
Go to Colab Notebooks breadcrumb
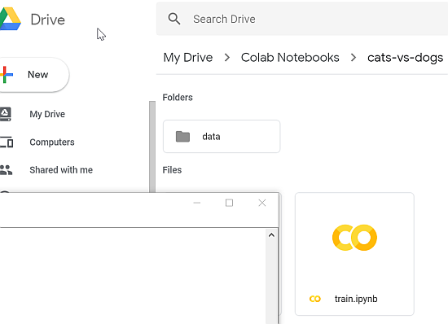[290, 57]
